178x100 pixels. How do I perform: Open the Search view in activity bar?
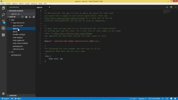coord(3,15)
